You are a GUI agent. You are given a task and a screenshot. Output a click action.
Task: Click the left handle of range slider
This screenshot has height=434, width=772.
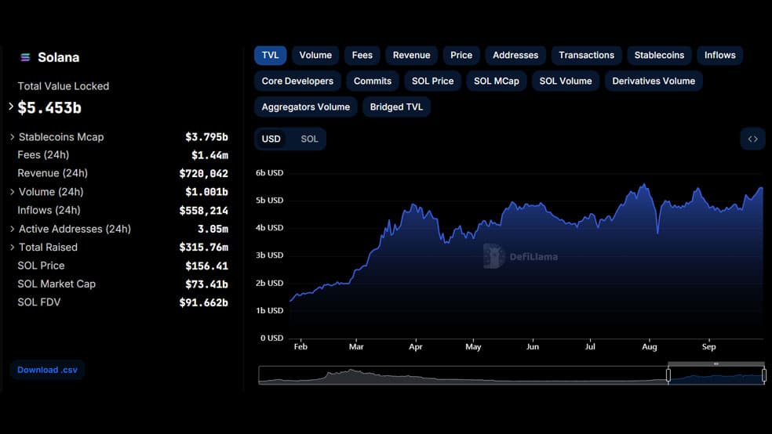[x=668, y=375]
